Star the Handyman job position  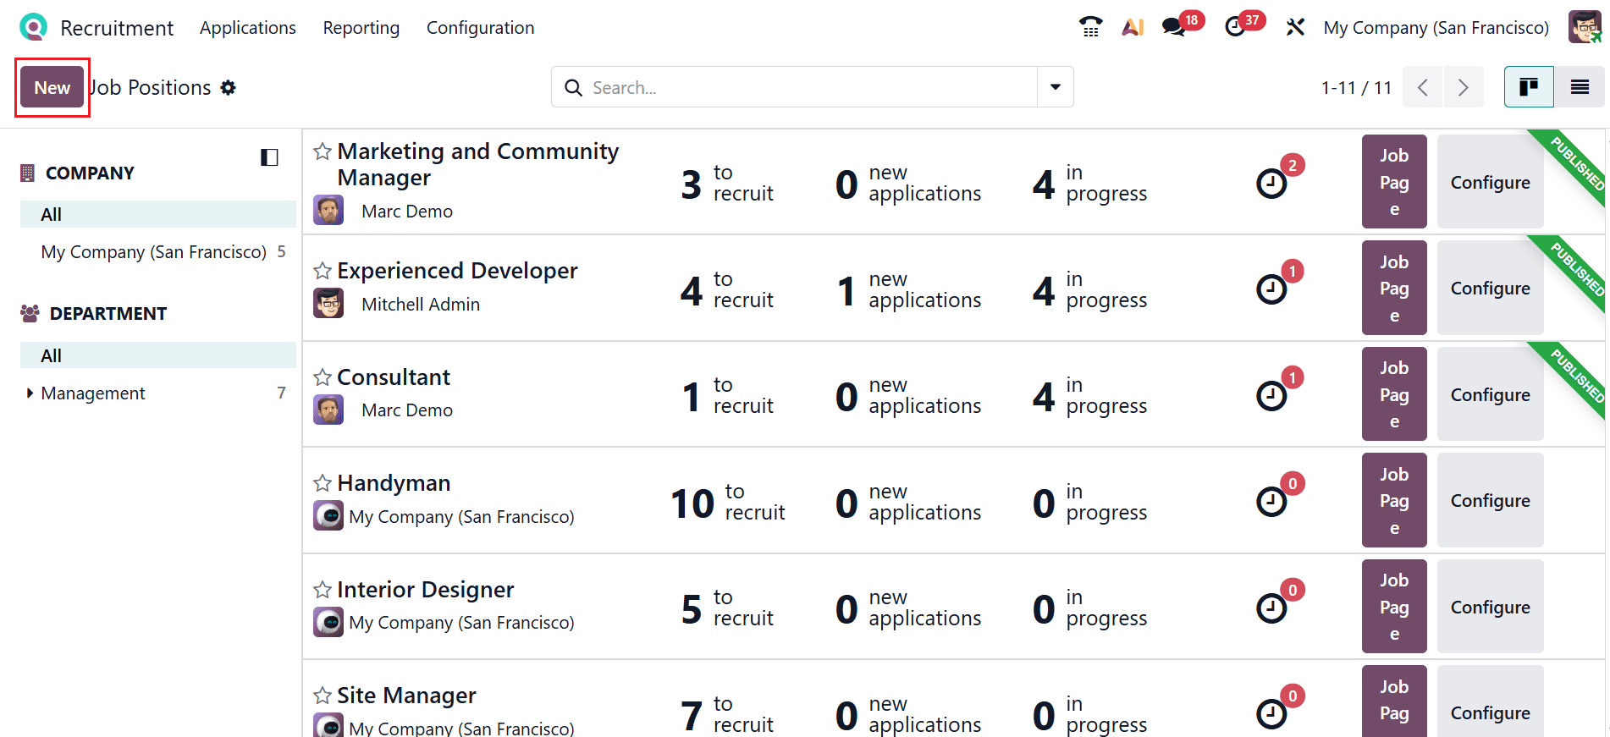point(323,483)
